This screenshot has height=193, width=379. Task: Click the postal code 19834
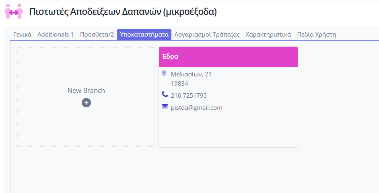[x=179, y=84]
